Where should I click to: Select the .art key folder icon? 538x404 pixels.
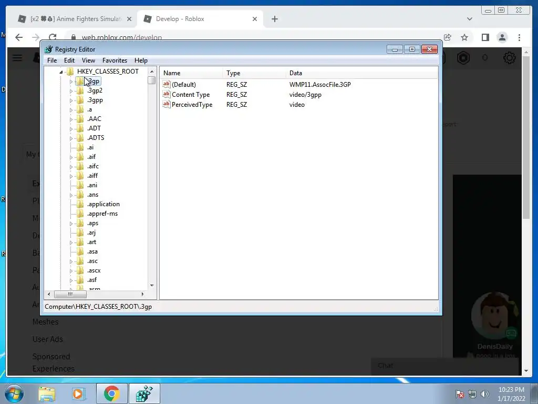tap(80, 242)
